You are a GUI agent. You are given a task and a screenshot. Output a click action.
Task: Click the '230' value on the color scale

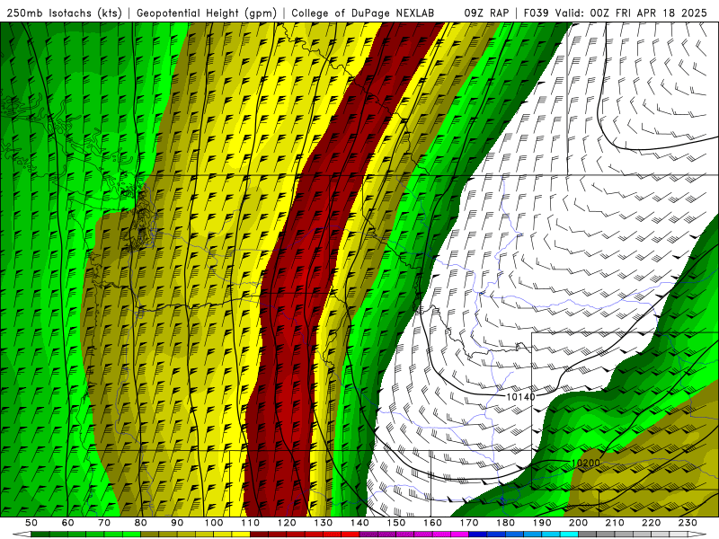(688, 523)
